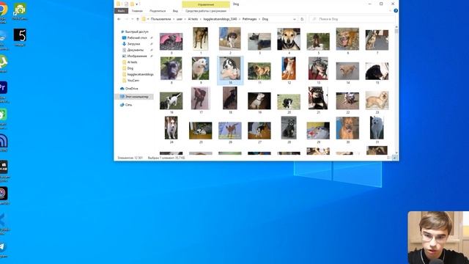Open recent locations dropdown beside forward arrow
469x264 pixels.
click(132, 19)
